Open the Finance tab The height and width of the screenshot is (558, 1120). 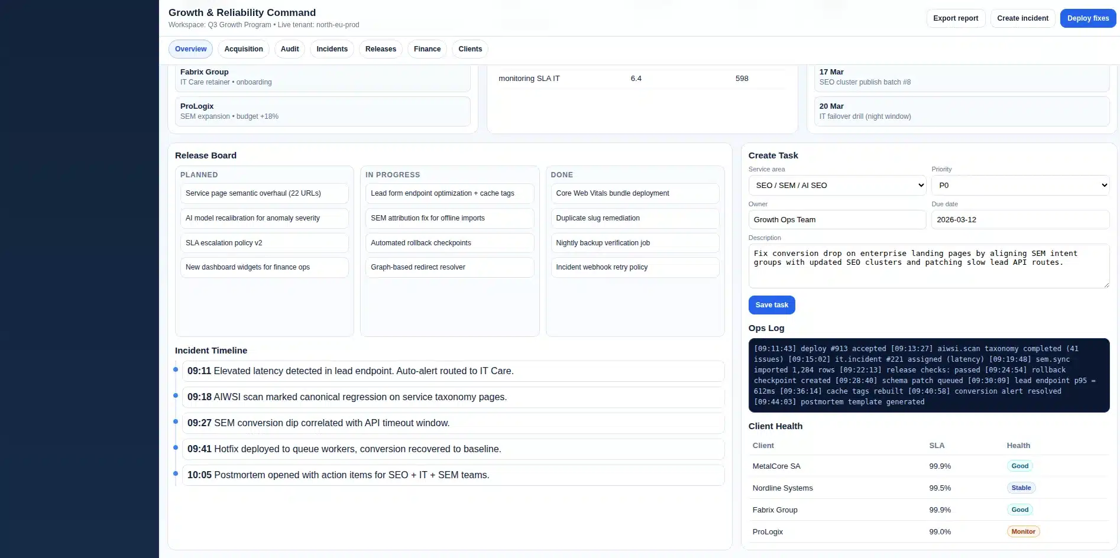coord(427,49)
